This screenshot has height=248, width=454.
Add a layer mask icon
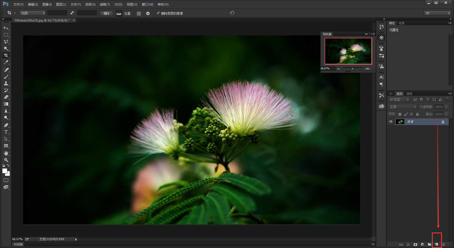415,244
